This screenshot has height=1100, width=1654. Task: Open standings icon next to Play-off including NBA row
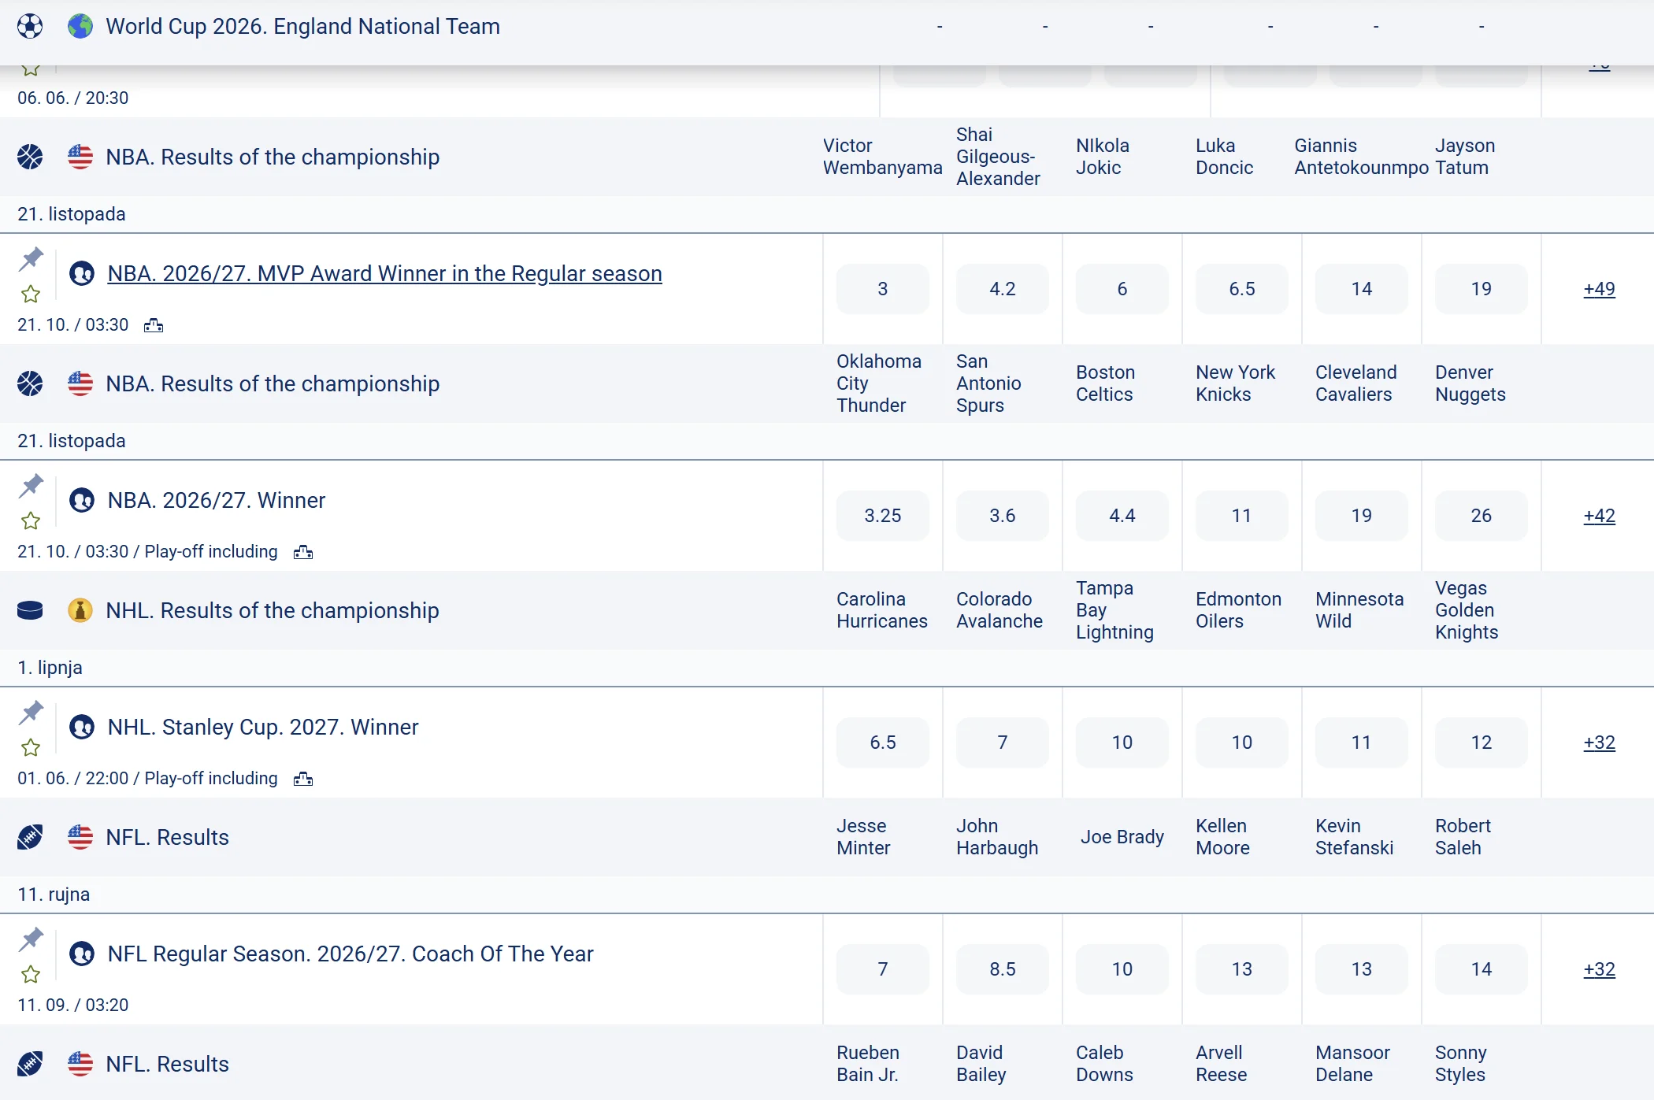303,552
